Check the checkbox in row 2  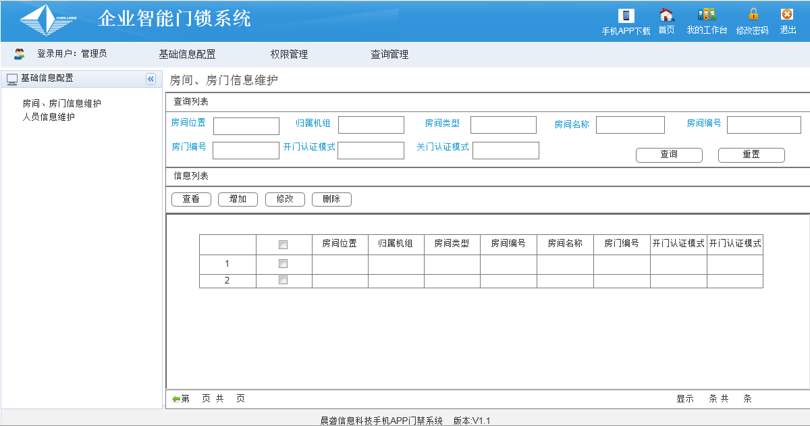(x=283, y=280)
